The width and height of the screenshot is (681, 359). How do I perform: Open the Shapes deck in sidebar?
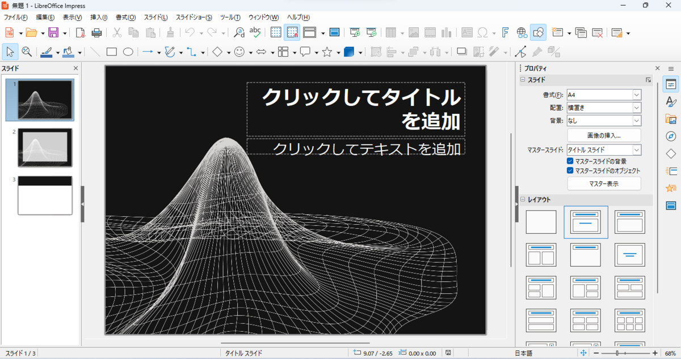pyautogui.click(x=671, y=153)
